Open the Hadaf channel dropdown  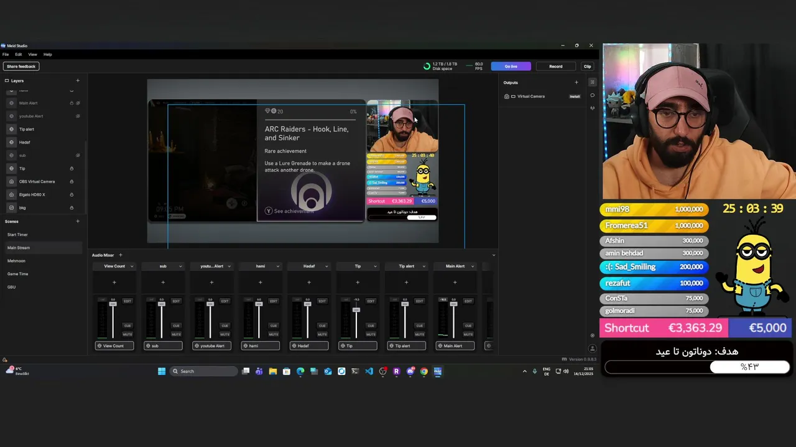(x=326, y=266)
